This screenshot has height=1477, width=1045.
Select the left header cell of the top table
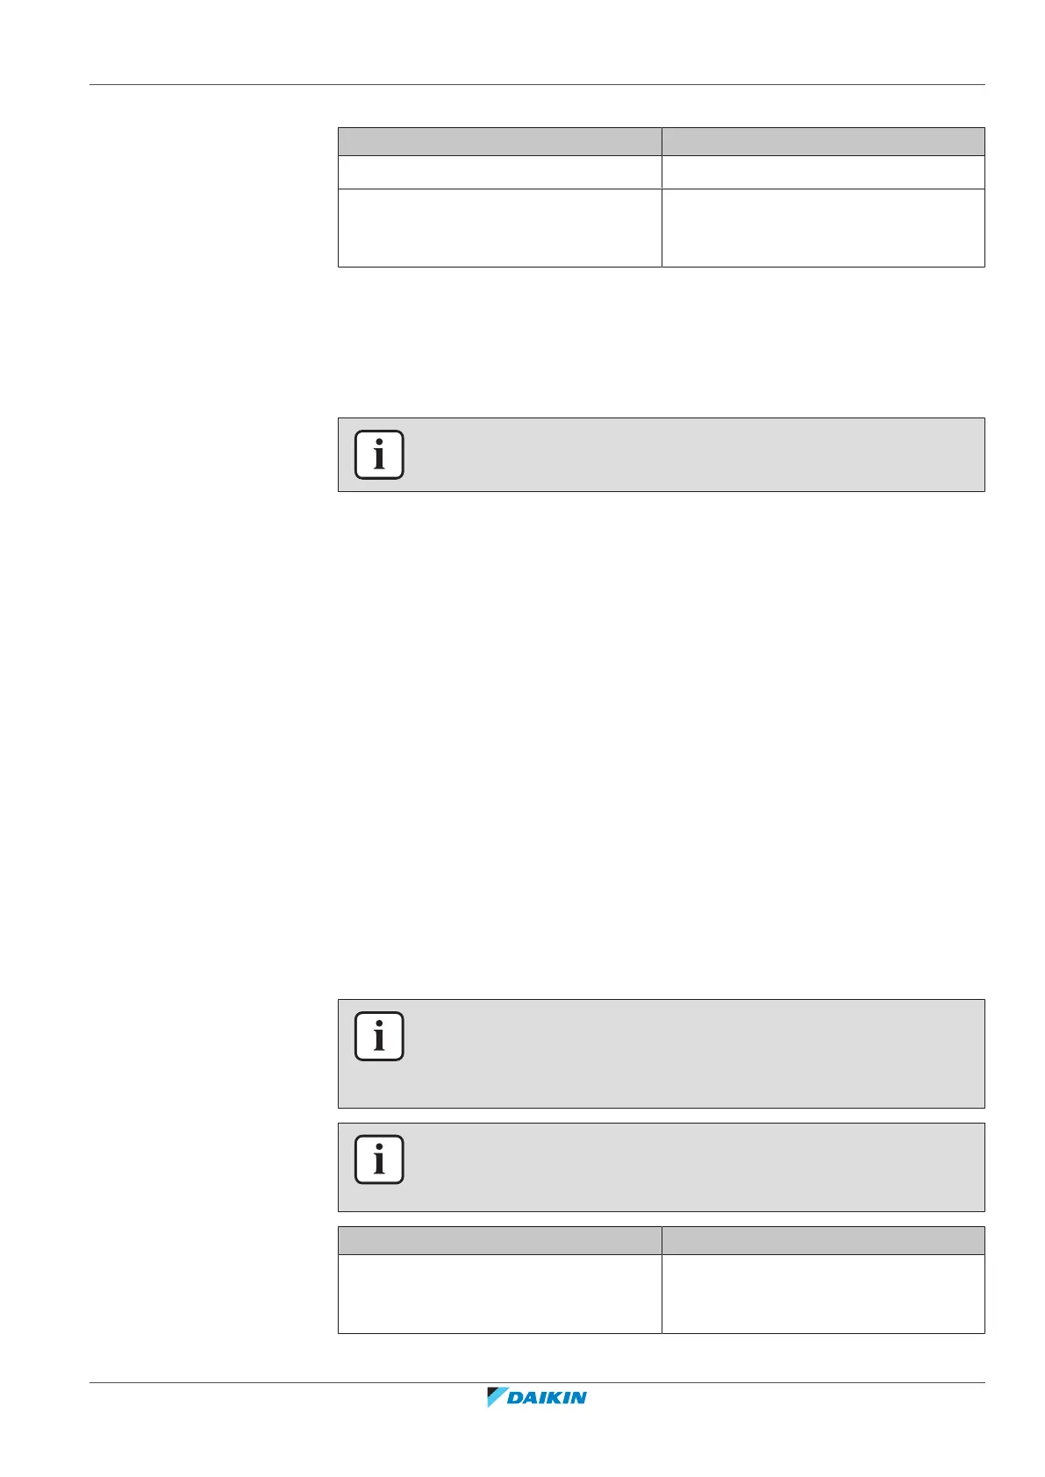tap(499, 141)
